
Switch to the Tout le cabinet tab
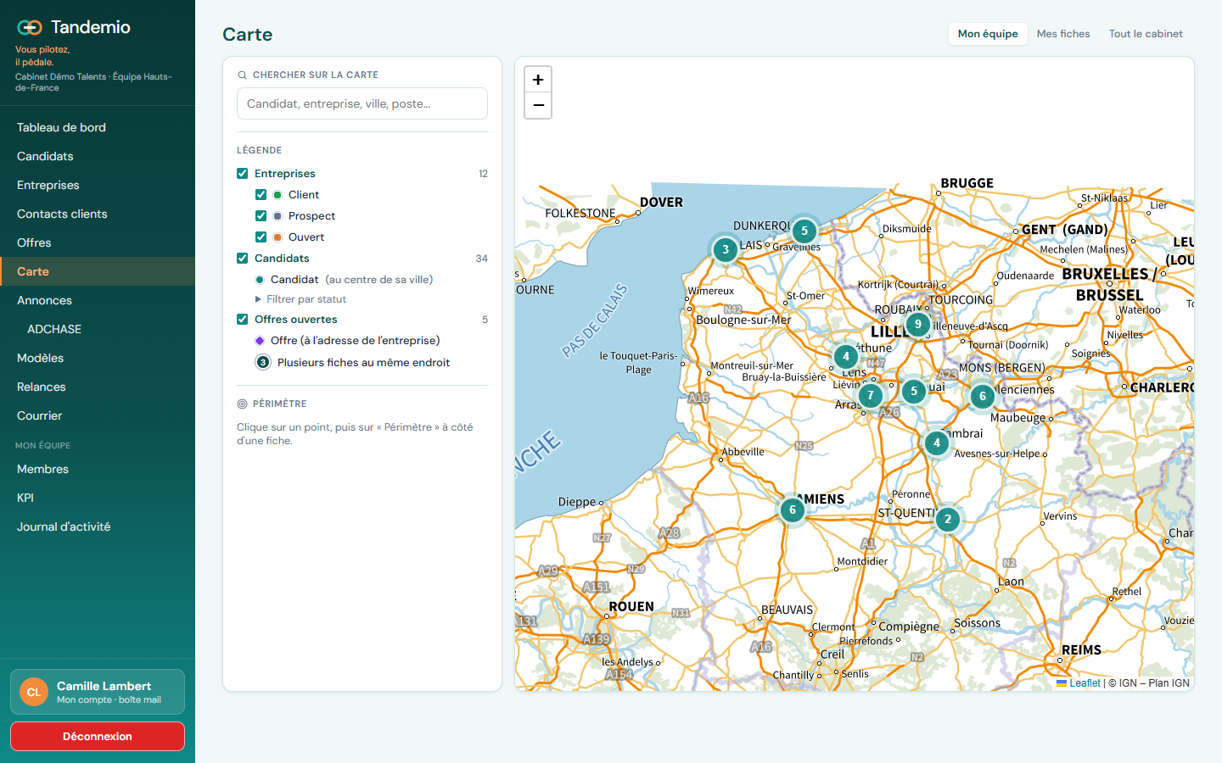[1146, 34]
